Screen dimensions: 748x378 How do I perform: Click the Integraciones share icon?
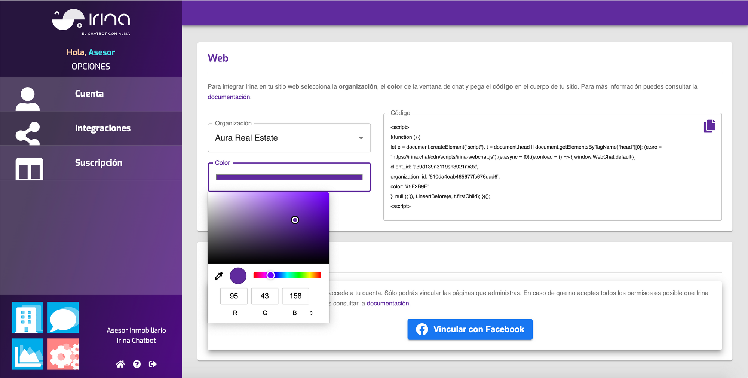[x=28, y=133]
